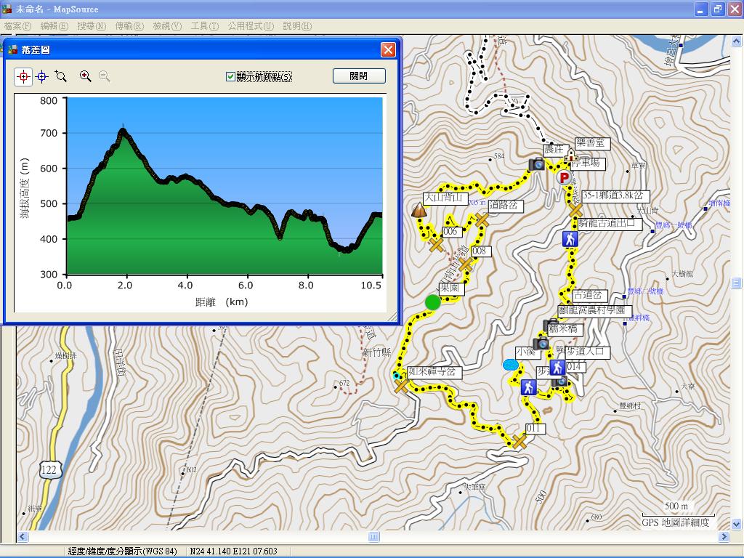Click the camera waypoint near 農莊

click(537, 164)
